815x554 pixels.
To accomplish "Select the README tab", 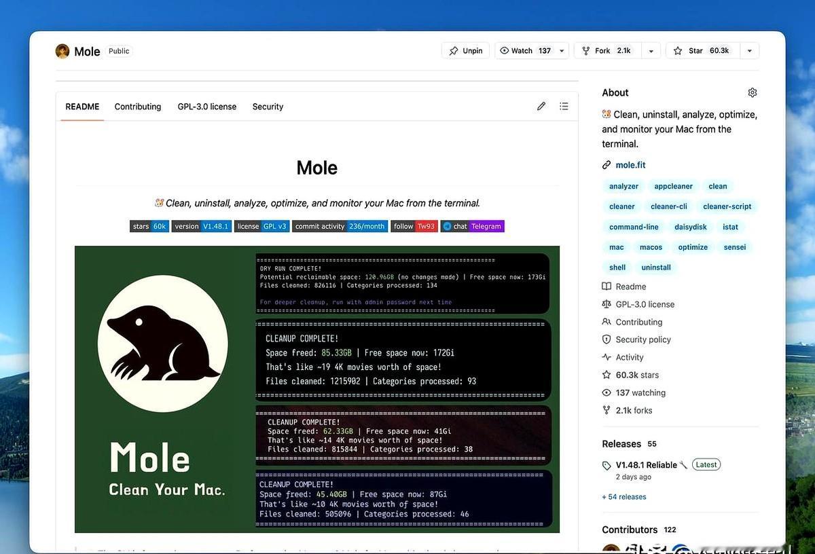I will [82, 107].
